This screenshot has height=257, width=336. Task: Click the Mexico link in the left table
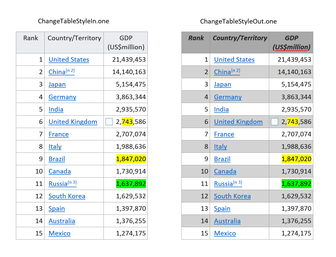[59, 233]
